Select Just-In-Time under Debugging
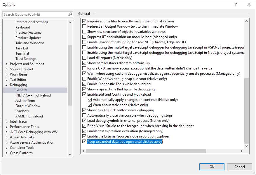The height and width of the screenshot is (175, 256). [25, 100]
